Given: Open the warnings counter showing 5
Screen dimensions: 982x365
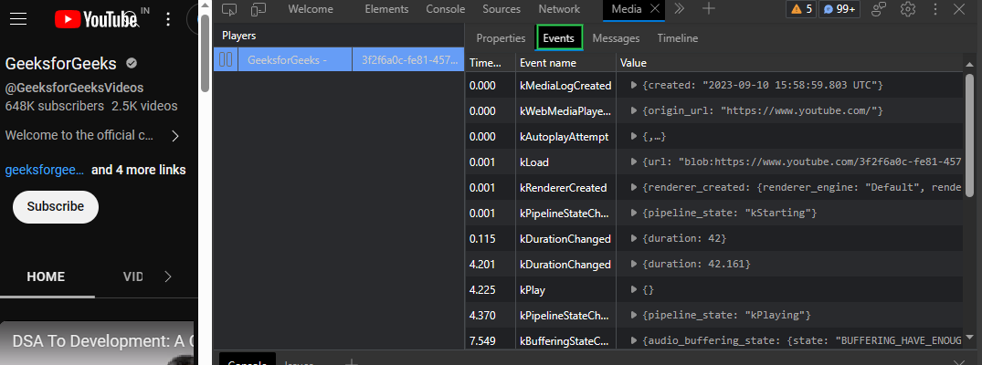Looking at the screenshot, I should tap(802, 9).
